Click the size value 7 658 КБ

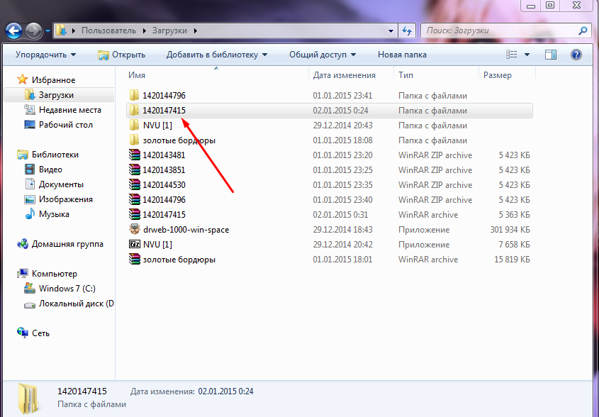click(x=514, y=245)
